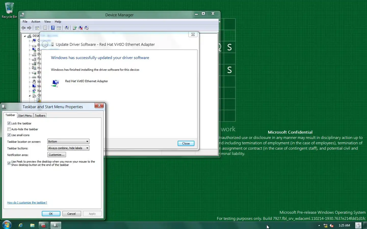The image size is (367, 229).
Task: Launch Internet Explorer from the taskbar
Action: point(21,225)
